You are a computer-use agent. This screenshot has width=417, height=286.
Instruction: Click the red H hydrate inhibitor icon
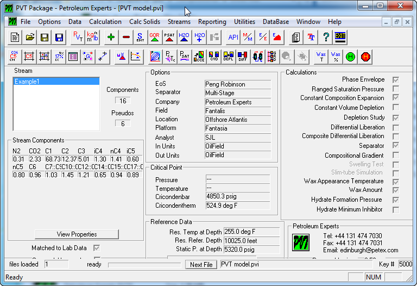click(x=365, y=57)
